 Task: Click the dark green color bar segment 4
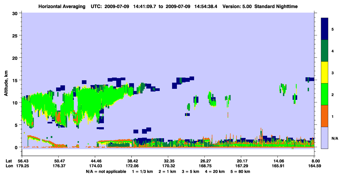pos(325,51)
